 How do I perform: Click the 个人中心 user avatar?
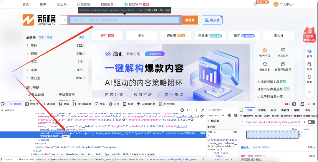276,4
